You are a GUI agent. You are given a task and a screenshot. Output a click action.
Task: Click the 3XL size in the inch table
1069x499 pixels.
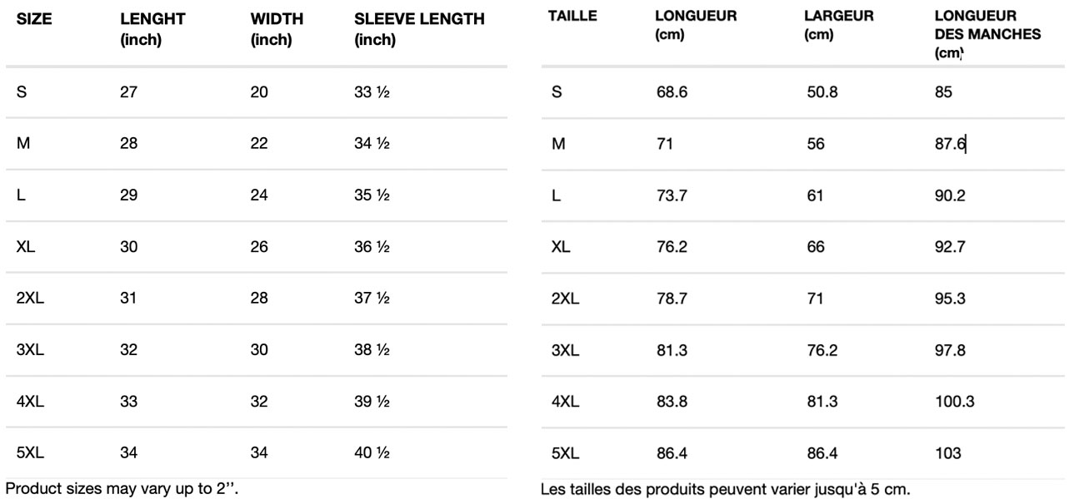coord(30,350)
